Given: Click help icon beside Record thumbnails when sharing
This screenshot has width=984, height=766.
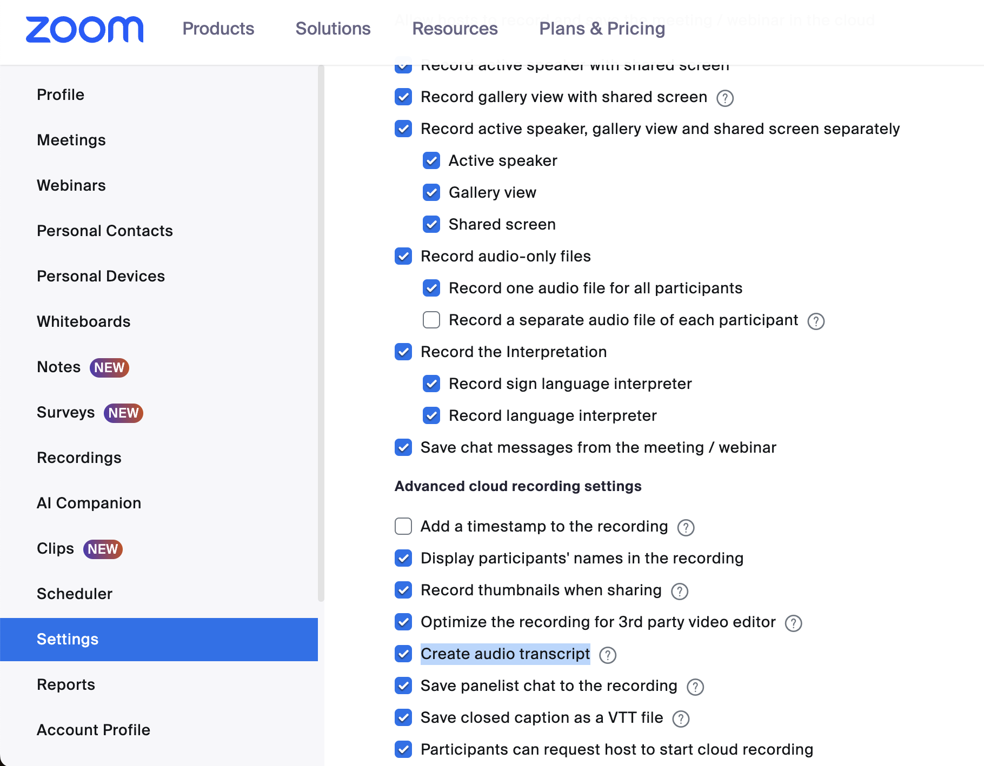Looking at the screenshot, I should (679, 592).
